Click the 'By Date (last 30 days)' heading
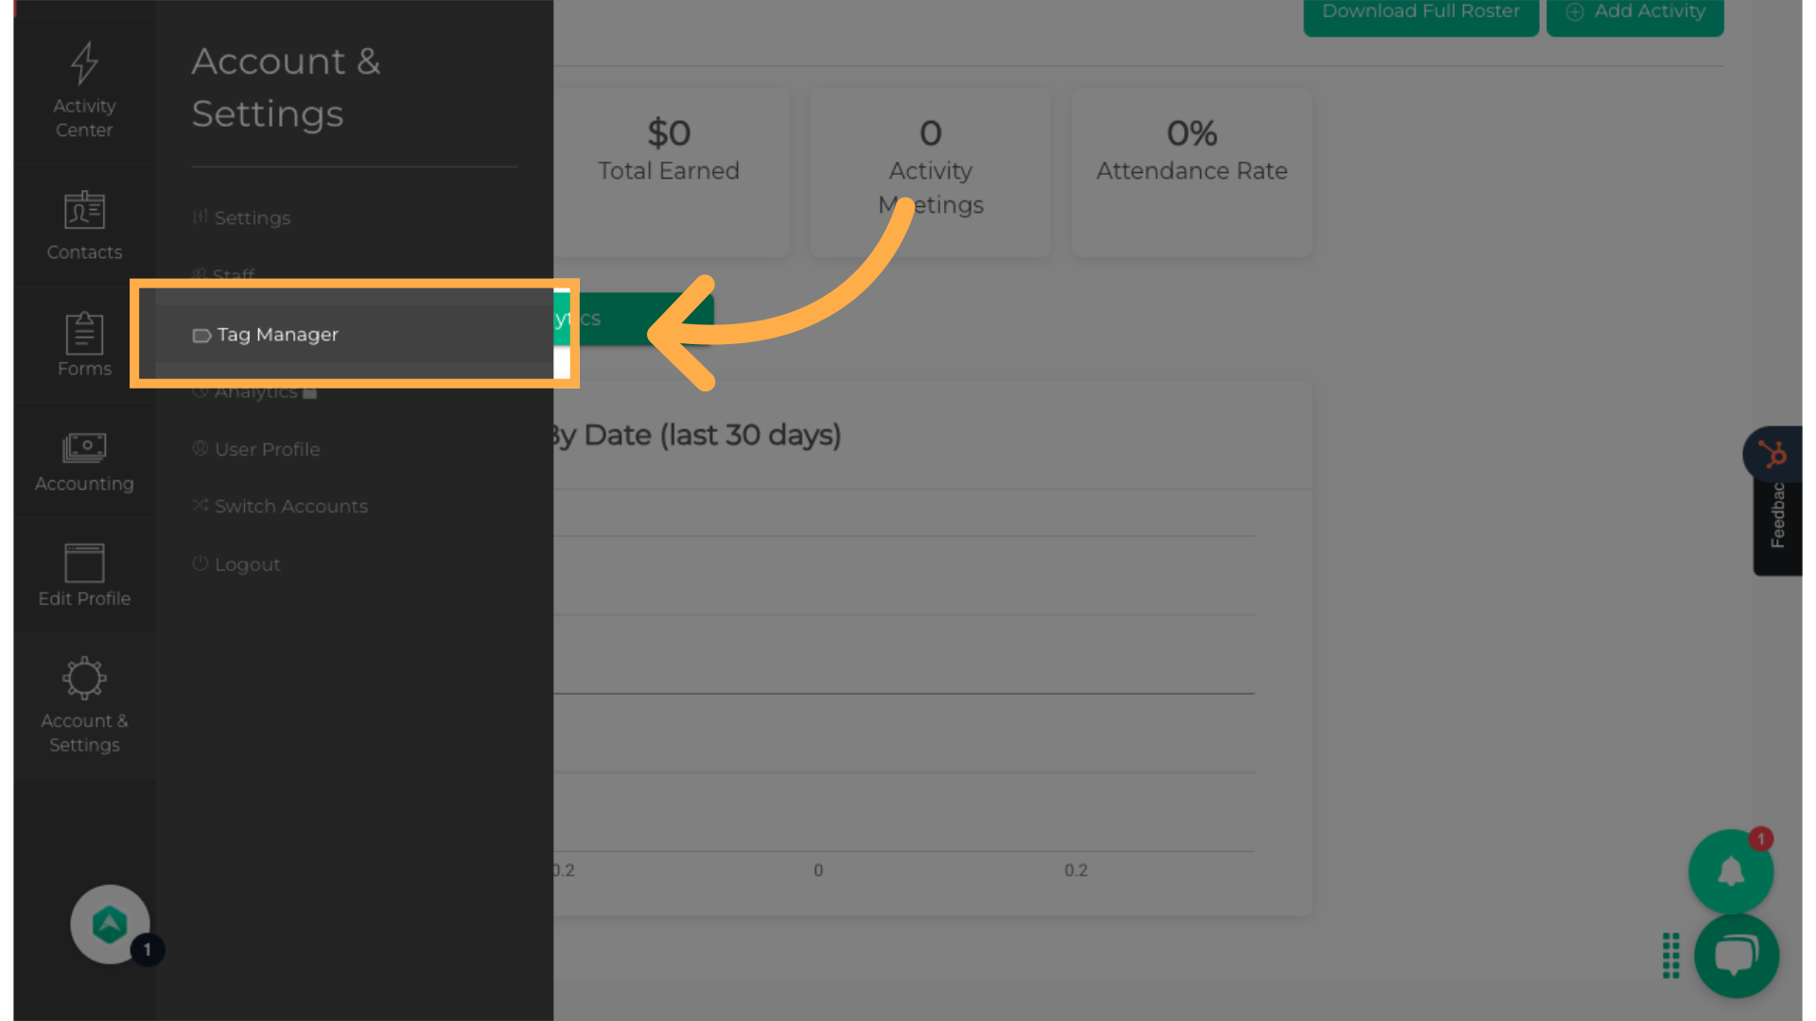1816x1021 pixels. click(695, 435)
